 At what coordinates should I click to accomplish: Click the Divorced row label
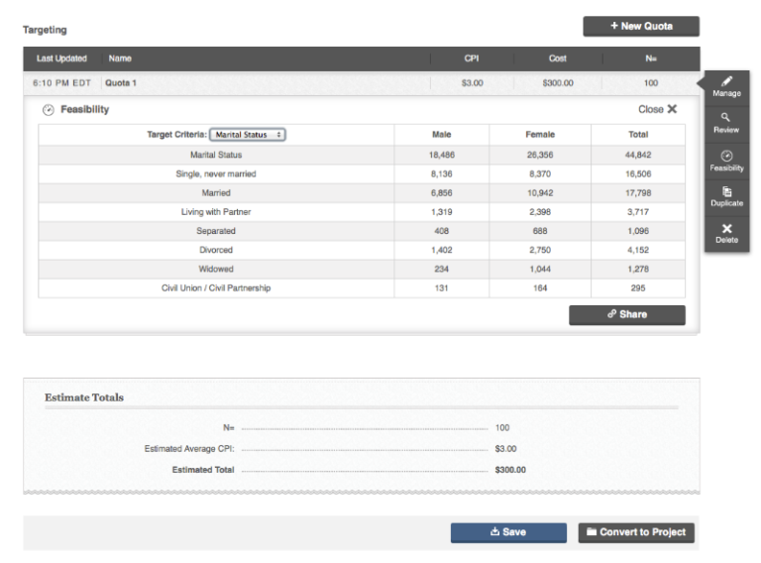click(216, 250)
